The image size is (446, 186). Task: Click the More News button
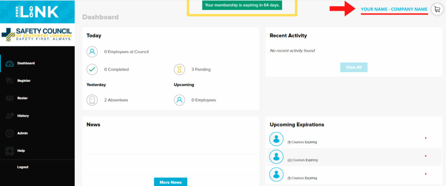pos(171,182)
